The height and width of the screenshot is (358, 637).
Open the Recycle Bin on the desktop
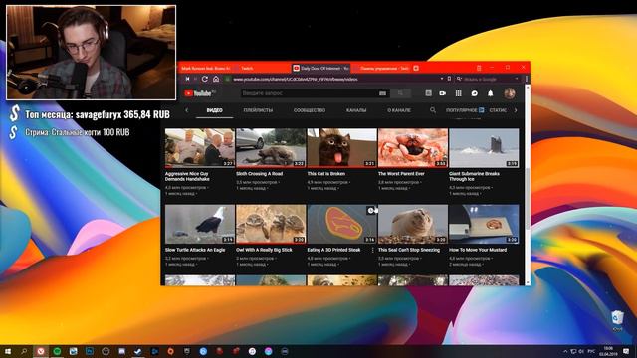[x=617, y=320]
